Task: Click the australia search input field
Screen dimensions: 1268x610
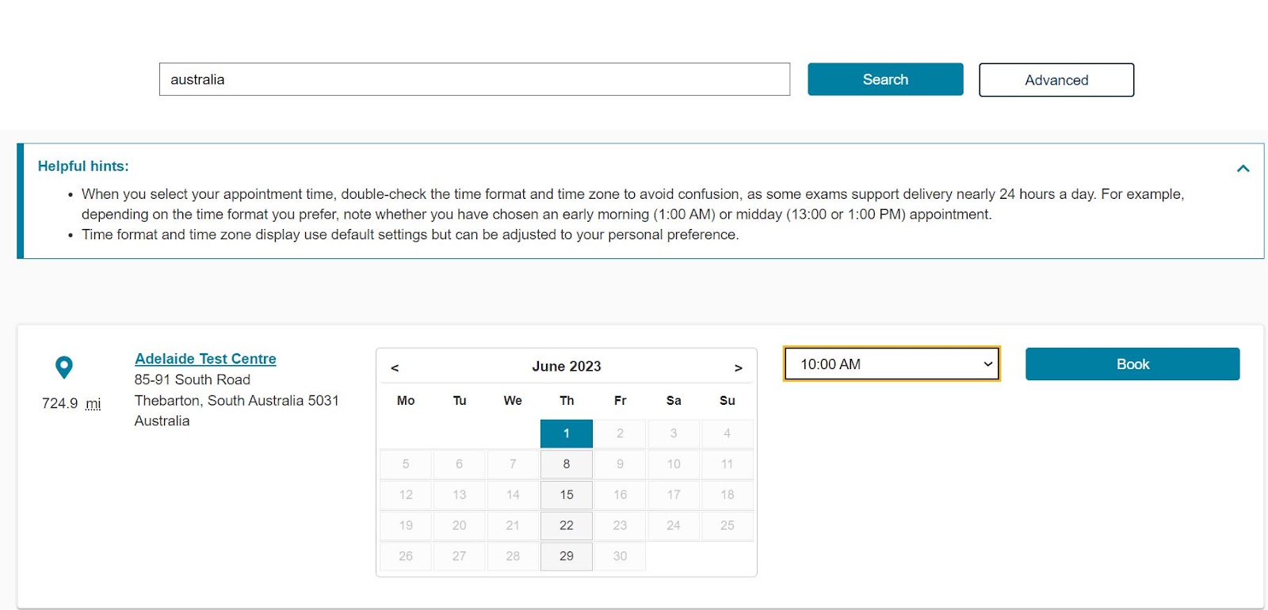Action: coord(475,79)
